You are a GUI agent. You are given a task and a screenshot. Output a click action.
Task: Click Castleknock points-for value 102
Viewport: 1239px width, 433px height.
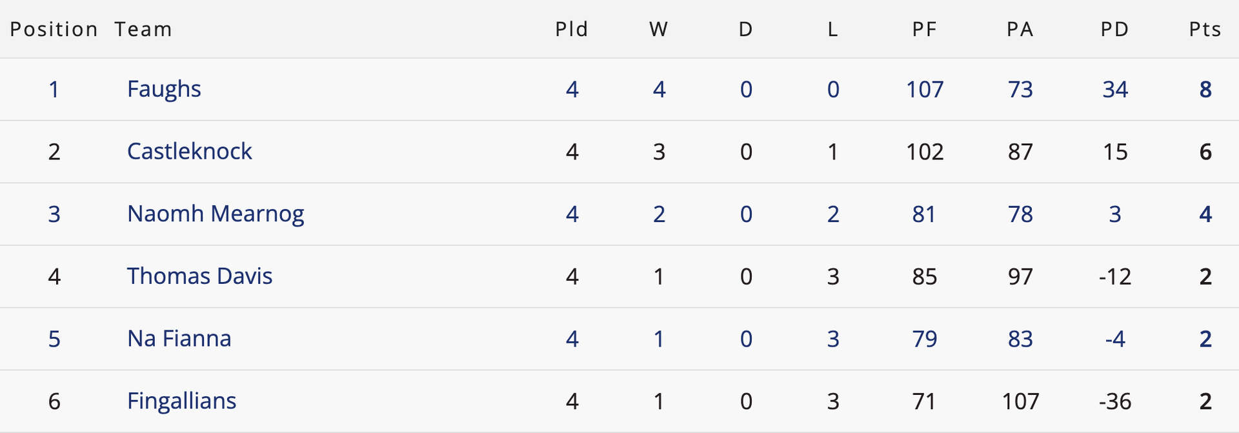point(925,152)
